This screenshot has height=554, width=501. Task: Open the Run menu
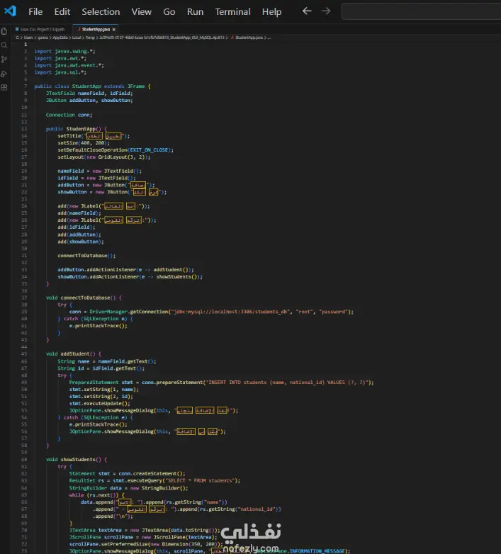pyautogui.click(x=195, y=11)
